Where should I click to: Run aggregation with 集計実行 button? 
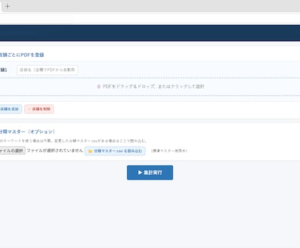tap(150, 172)
